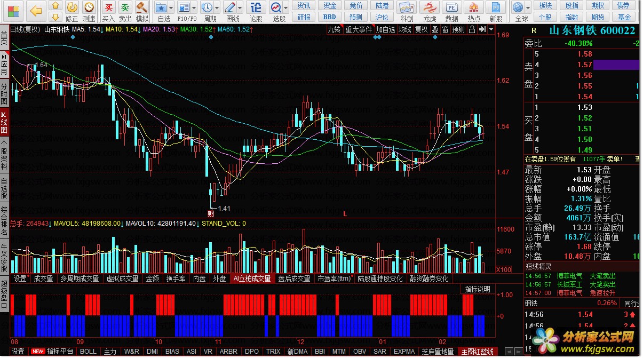Image resolution: width=643 pixels, height=358 pixels.
Task: Expand the 全球 dropdown arrow
Action: (527, 7)
